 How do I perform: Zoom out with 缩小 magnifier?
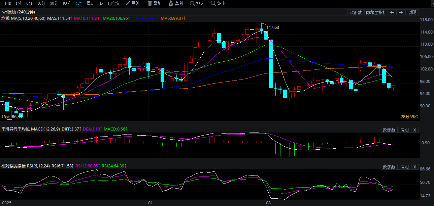click(x=218, y=3)
